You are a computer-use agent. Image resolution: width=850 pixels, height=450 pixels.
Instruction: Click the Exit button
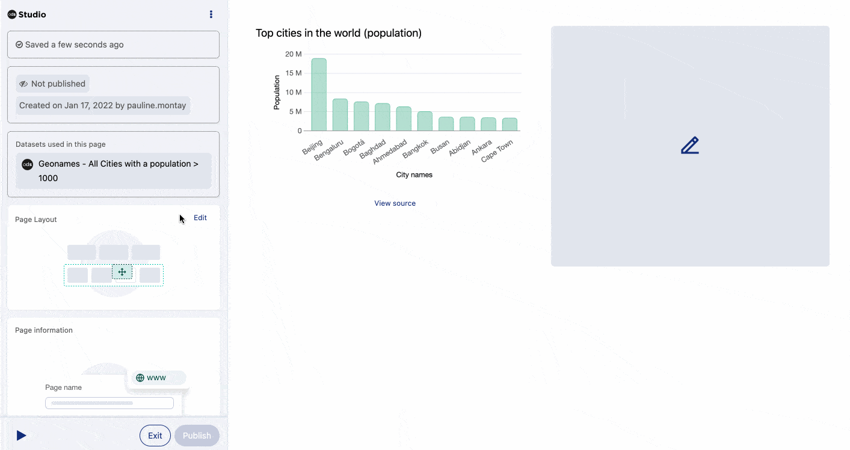click(x=155, y=435)
